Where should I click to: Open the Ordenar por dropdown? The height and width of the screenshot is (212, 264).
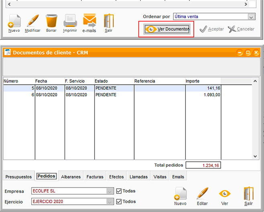pyautogui.click(x=251, y=16)
